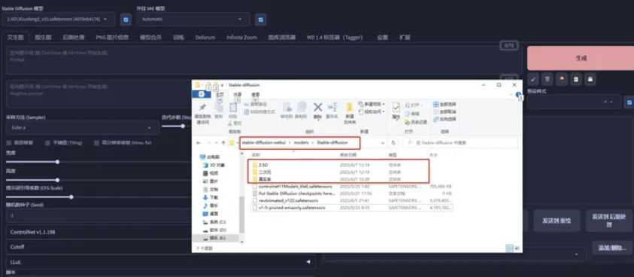Image resolution: width=634 pixels, height=277 pixels.
Task: Click the pink Generate button
Action: (x=581, y=58)
